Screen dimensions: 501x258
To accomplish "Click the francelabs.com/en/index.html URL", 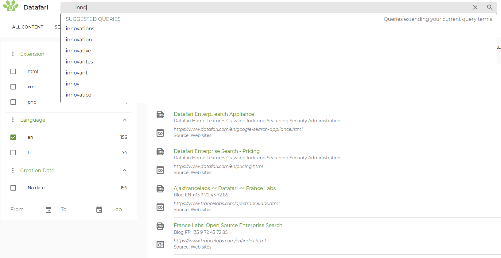I will pos(220,241).
